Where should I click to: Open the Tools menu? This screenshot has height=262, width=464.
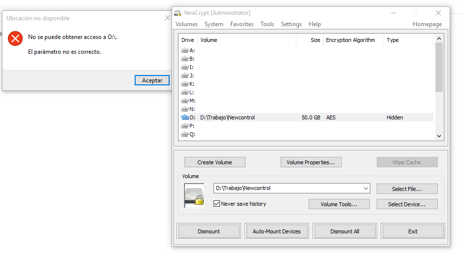(267, 24)
